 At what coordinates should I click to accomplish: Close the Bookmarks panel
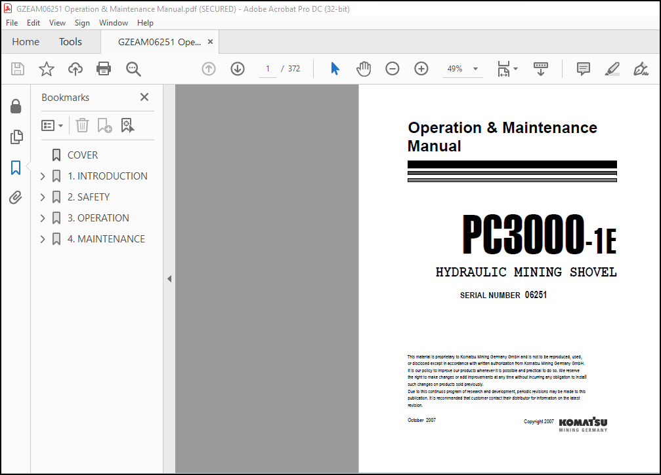coord(144,97)
